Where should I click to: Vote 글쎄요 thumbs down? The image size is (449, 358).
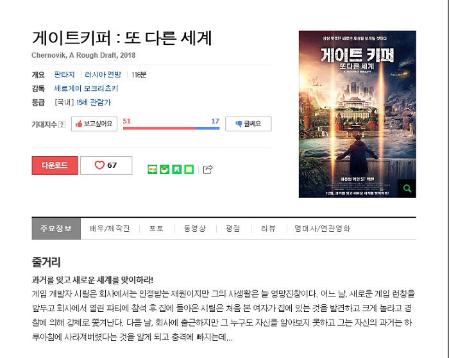(248, 124)
